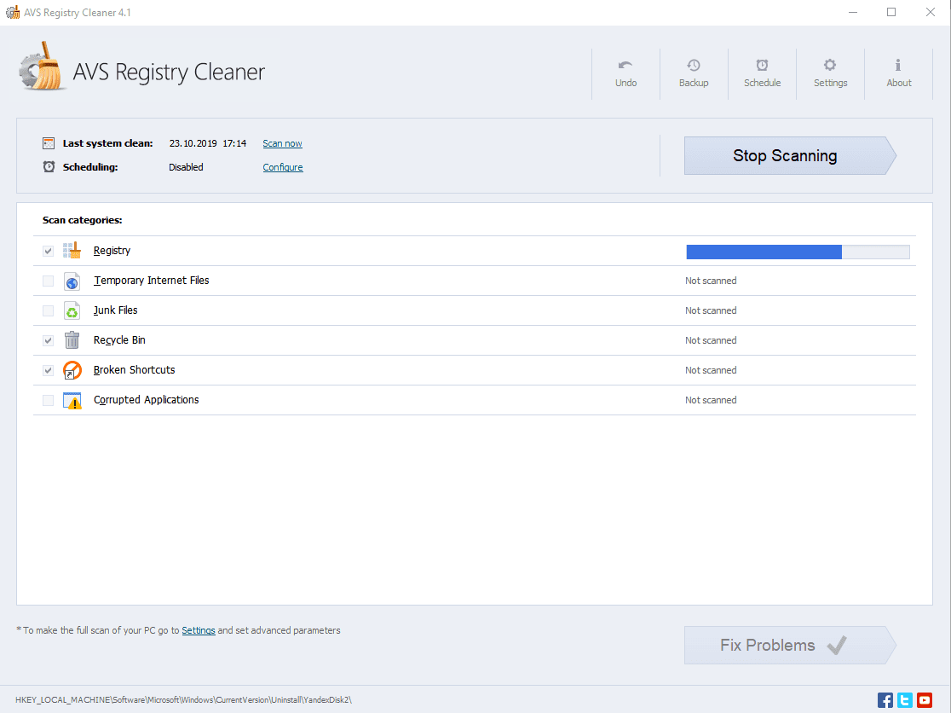Toggle the Broken Shortcuts checkbox

pyautogui.click(x=48, y=370)
